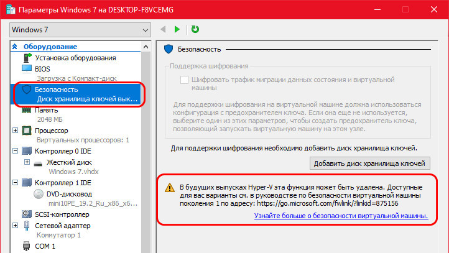The height and width of the screenshot is (253, 449).
Task: Select Установка оборудования in the tree
Action: 75,58
